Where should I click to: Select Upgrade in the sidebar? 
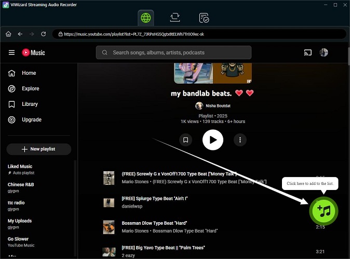click(x=25, y=120)
